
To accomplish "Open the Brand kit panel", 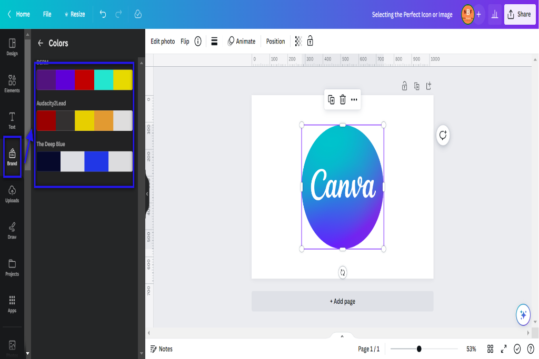I will point(12,157).
